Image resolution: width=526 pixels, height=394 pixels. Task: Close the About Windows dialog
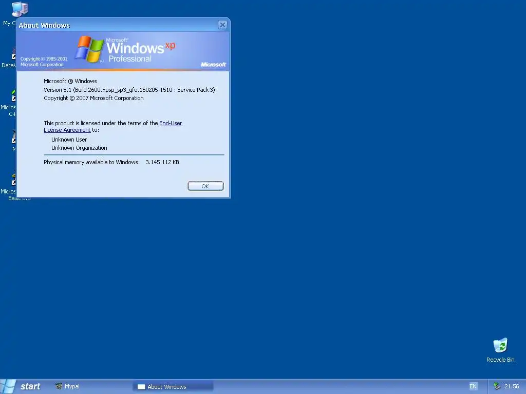tap(222, 25)
